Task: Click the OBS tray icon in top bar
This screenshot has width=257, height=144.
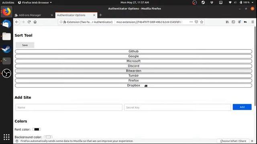Action: pyautogui.click(x=194, y=2)
